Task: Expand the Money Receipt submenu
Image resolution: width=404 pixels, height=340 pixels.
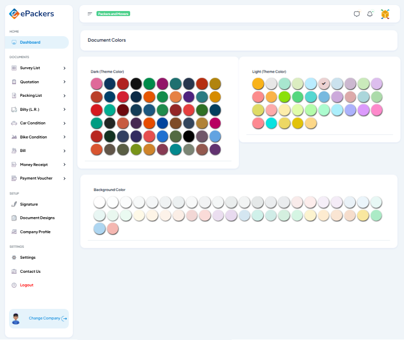Action: pyautogui.click(x=64, y=164)
